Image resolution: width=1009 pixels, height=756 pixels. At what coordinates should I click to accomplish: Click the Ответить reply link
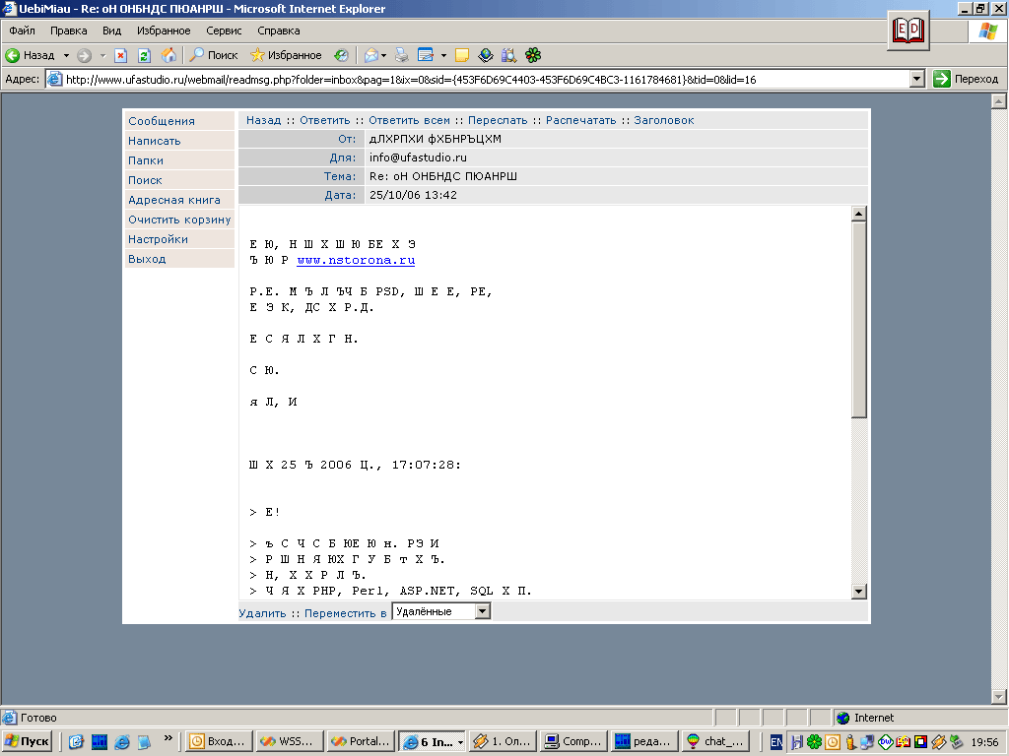click(324, 119)
